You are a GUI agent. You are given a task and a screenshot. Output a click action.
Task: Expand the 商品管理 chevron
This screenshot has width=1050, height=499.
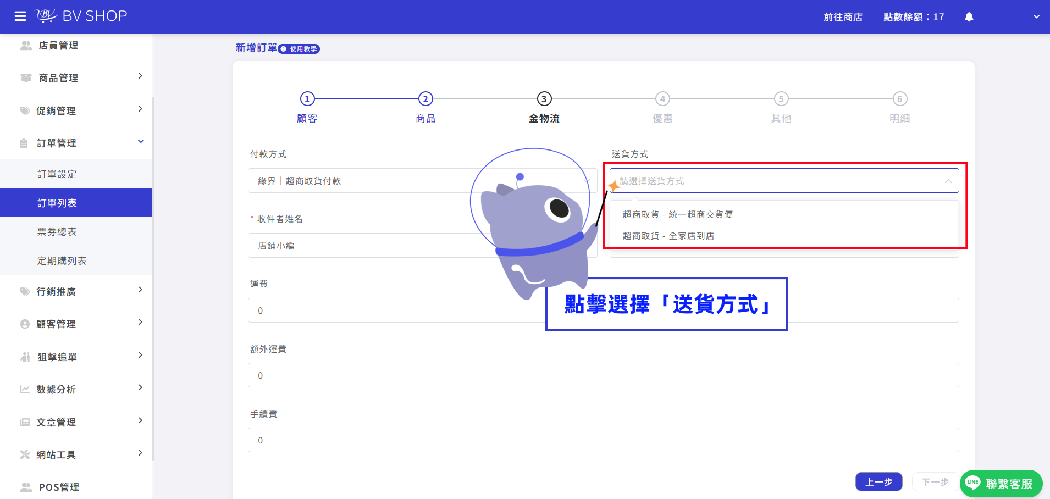pyautogui.click(x=140, y=76)
